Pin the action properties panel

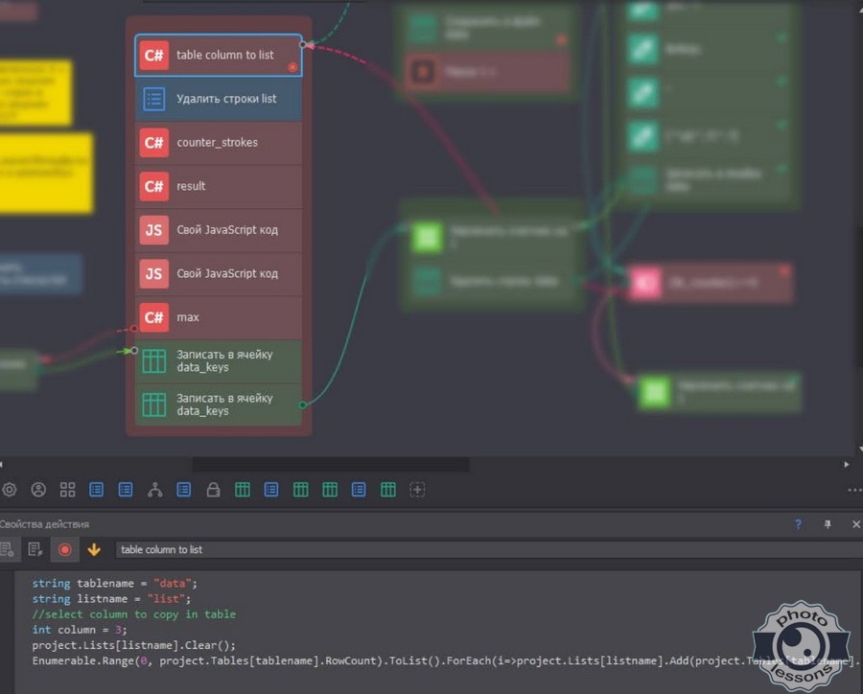tap(828, 524)
